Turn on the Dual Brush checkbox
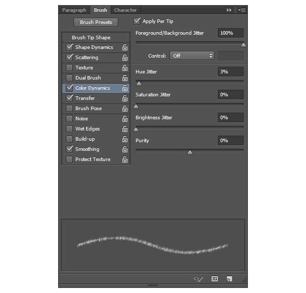This screenshot has height=293, width=306. [x=69, y=78]
